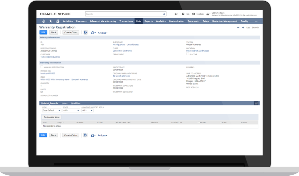Toggle the Inactive checkbox
This screenshot has height=176, width=299.
188,54
